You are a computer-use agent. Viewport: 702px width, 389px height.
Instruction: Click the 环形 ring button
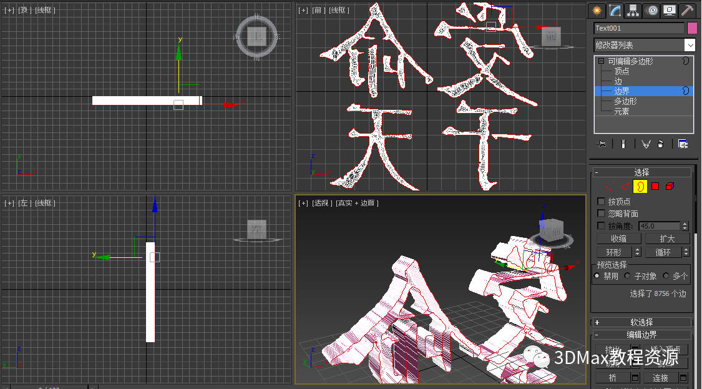614,252
